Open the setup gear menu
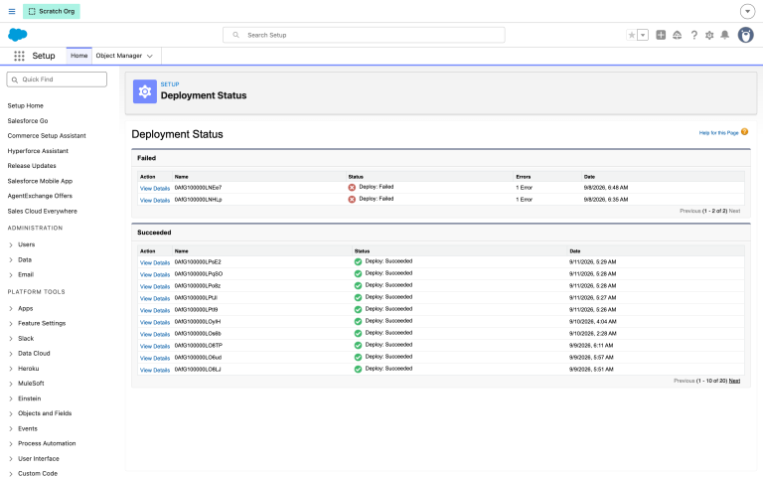763x477 pixels. click(709, 35)
